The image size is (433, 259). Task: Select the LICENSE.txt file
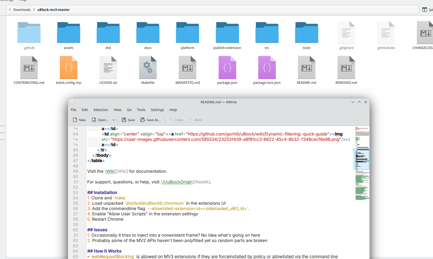[x=108, y=68]
